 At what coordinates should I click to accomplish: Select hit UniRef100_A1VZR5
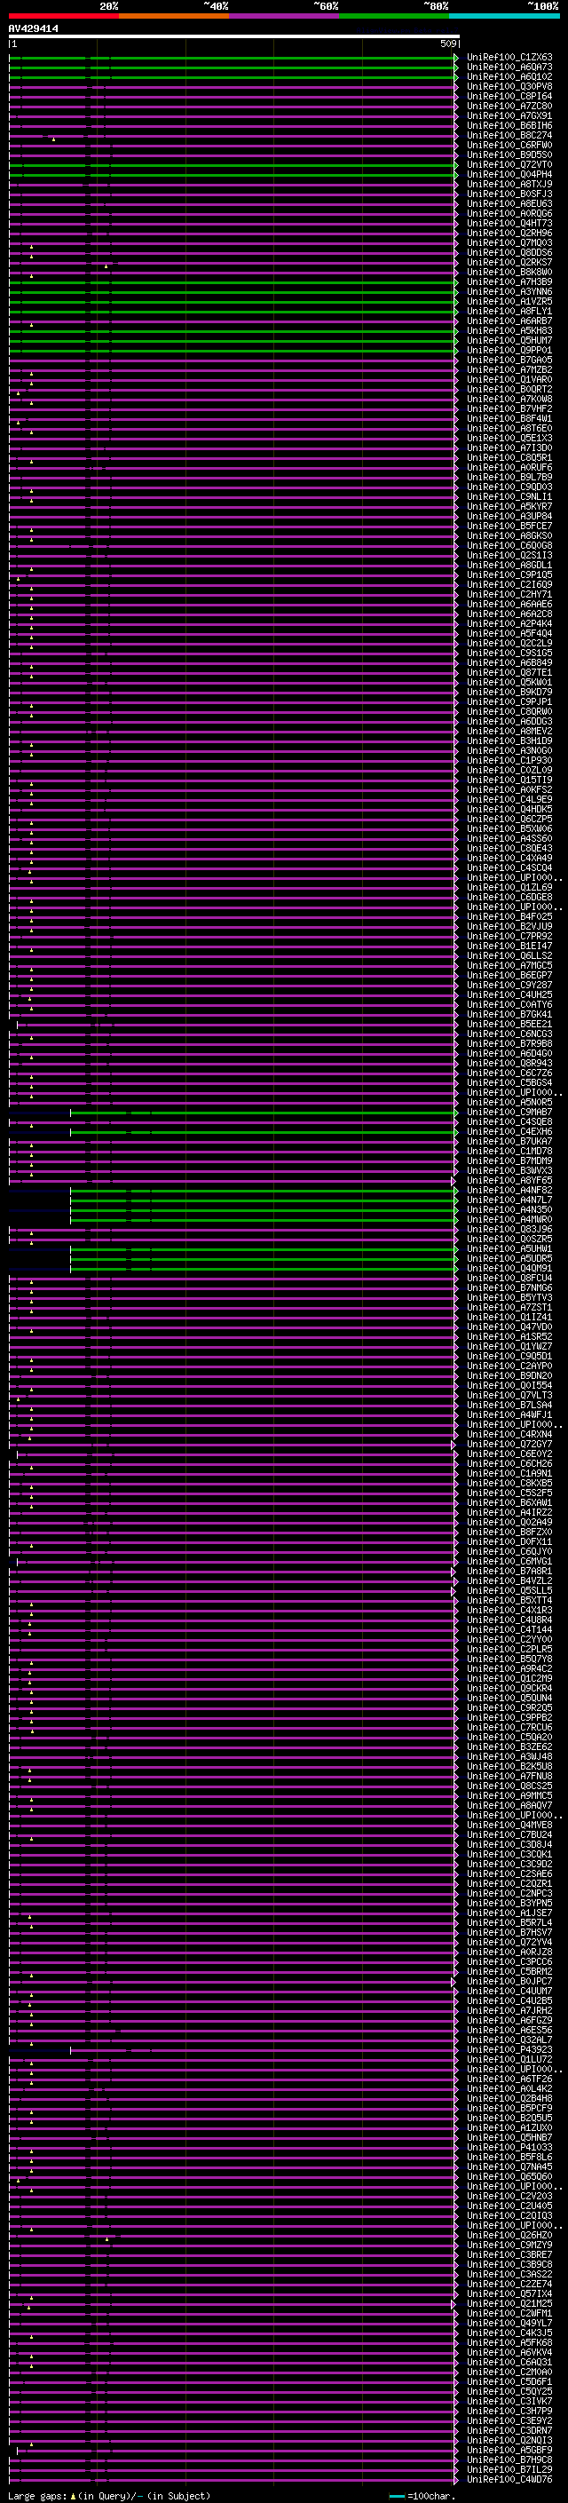click(509, 301)
